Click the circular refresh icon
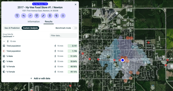 63,16
